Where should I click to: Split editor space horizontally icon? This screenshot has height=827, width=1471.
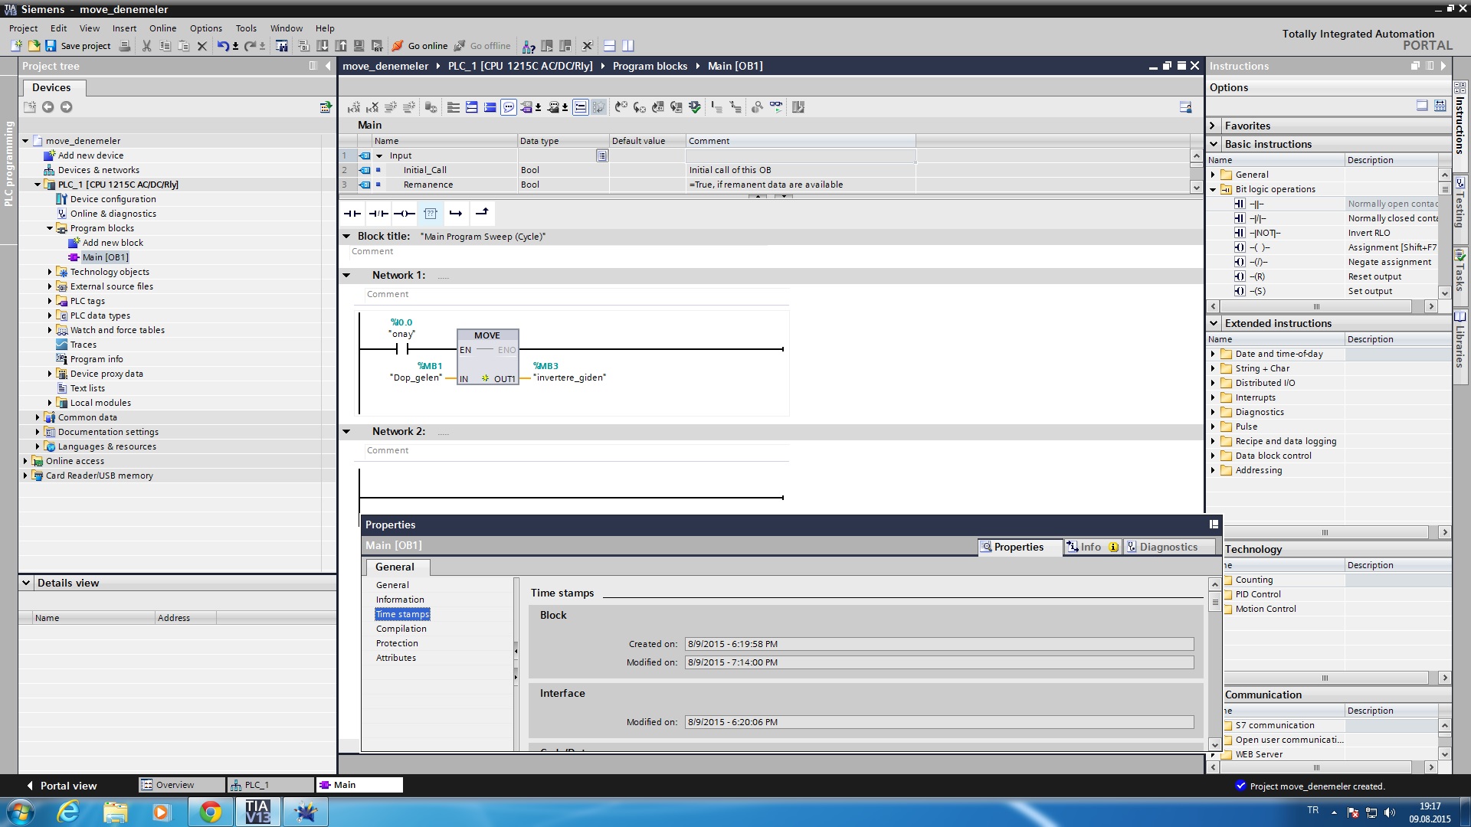[610, 46]
